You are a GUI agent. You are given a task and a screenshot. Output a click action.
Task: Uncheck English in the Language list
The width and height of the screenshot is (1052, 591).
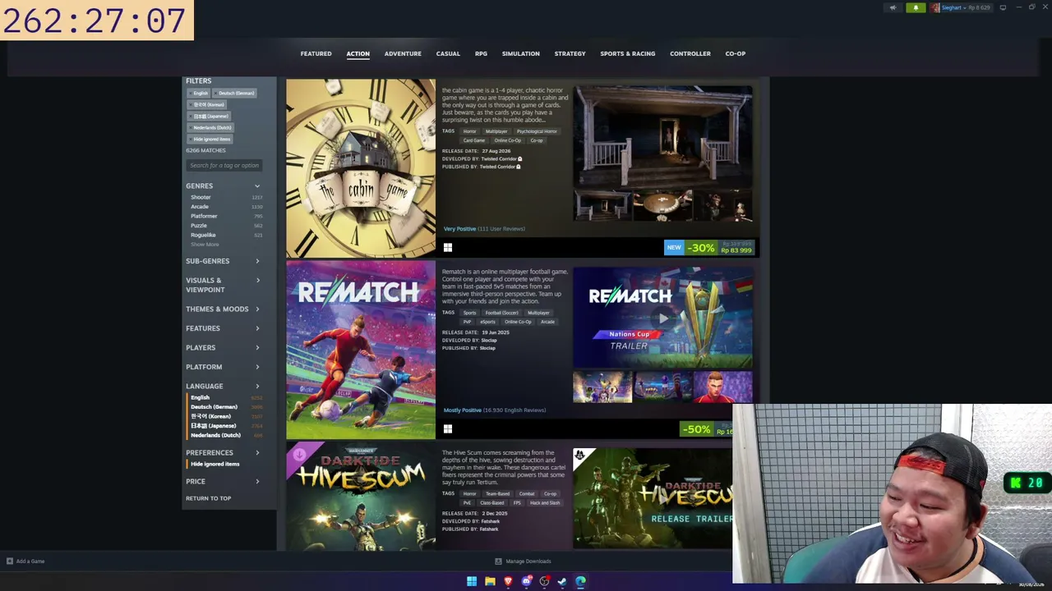click(226, 397)
